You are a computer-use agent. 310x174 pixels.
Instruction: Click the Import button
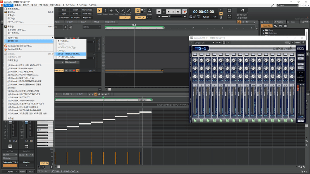click(75, 10)
